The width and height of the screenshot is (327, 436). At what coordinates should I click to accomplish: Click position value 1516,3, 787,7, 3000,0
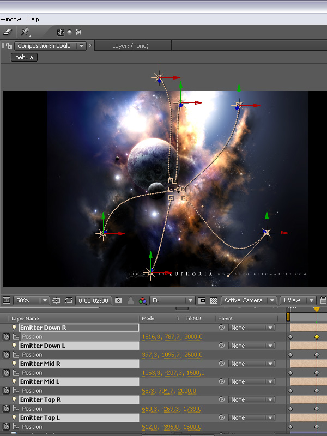click(x=172, y=337)
